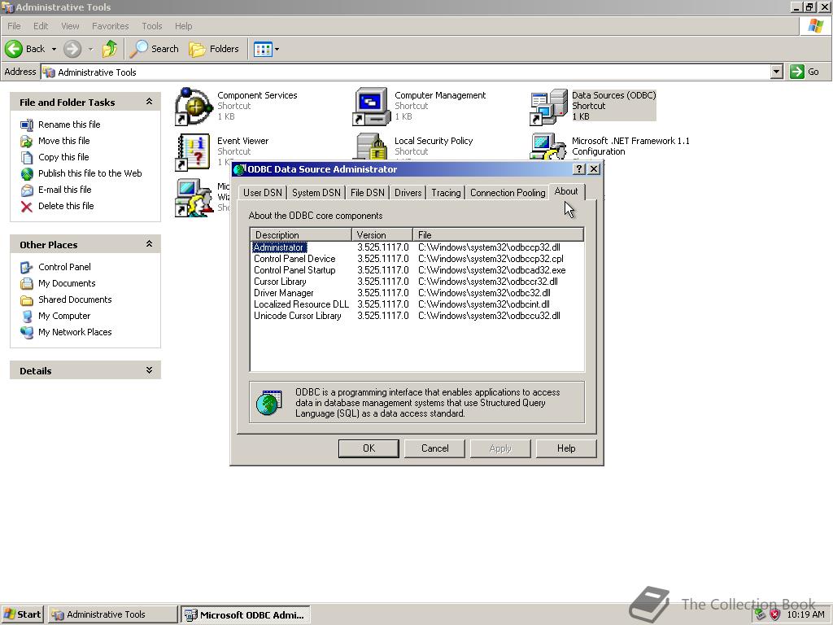Open the Back button history dropdown
Screen dimensions: 833x625
54,49
